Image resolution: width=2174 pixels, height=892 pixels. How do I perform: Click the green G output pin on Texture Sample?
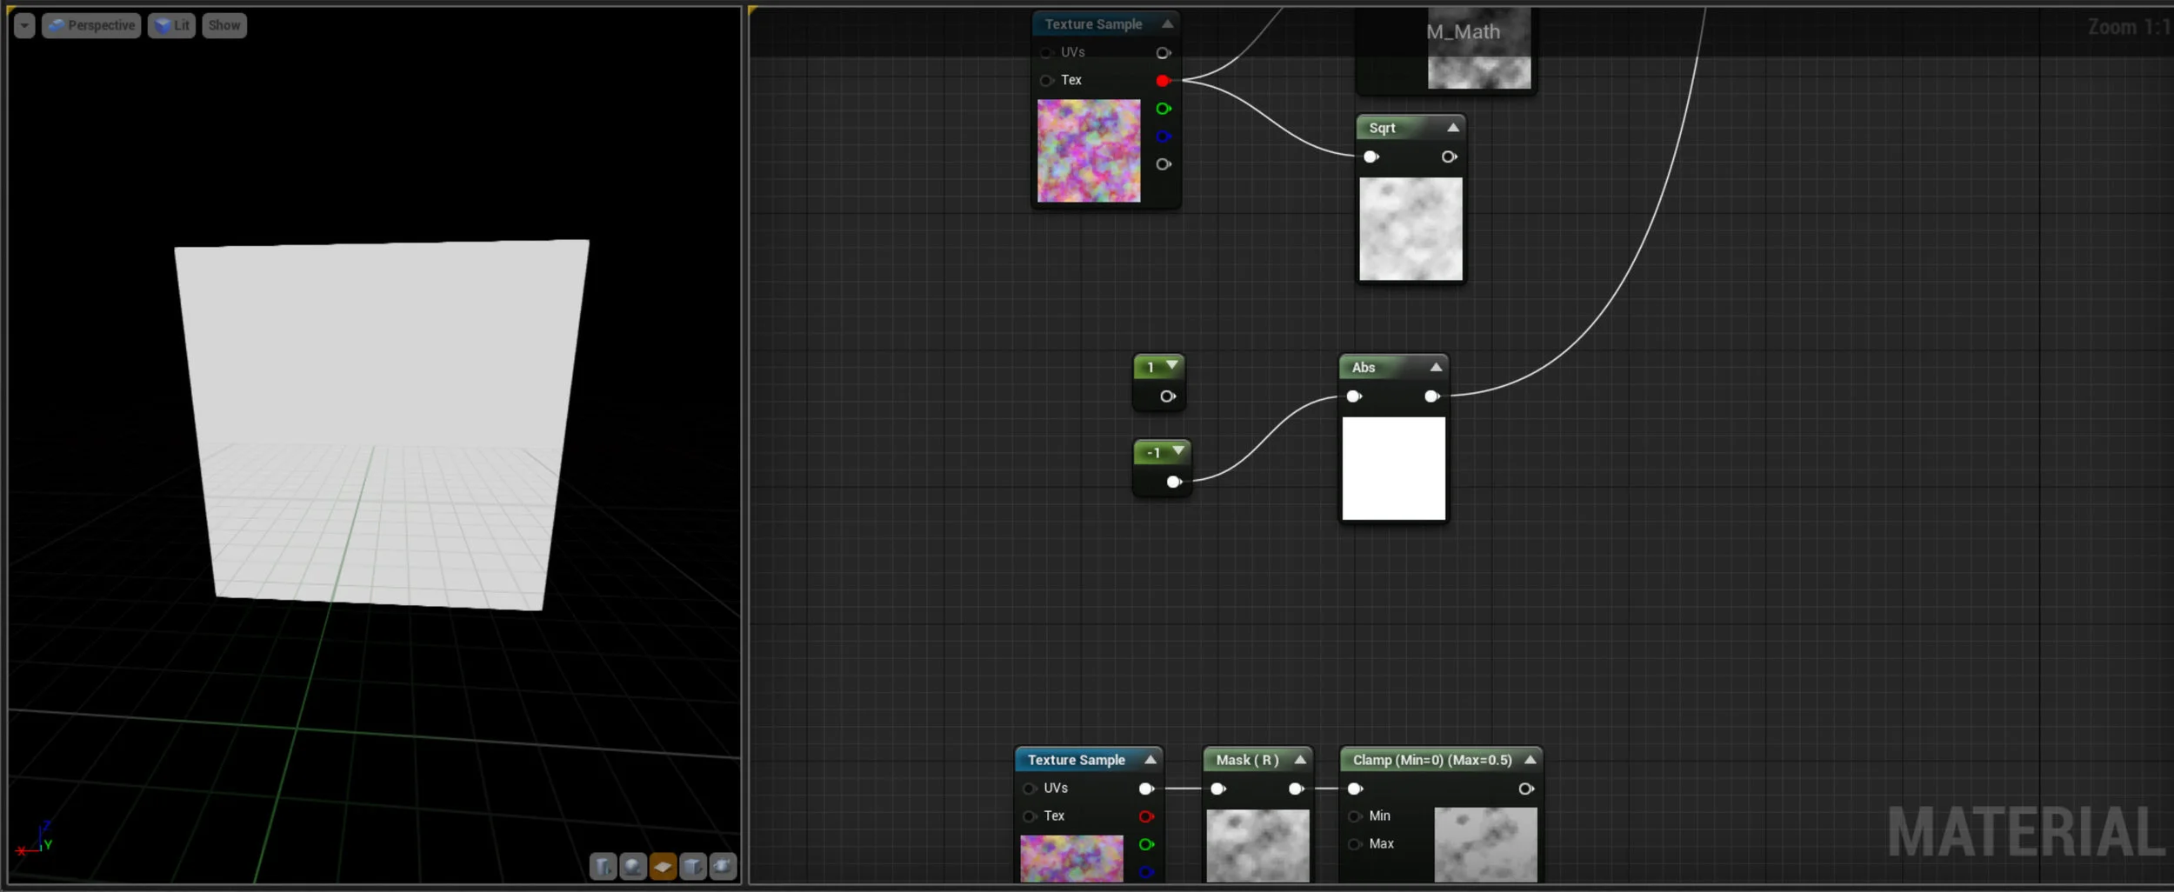(1164, 108)
